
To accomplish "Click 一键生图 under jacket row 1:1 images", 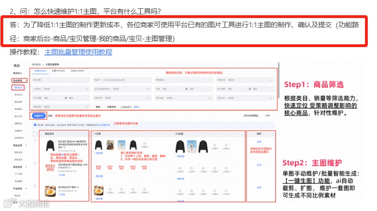I will pos(98,153).
